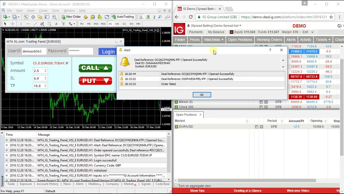Screen dimensions: 344x194
Task: Select the text label 'T' tool
Action: click(63, 24)
